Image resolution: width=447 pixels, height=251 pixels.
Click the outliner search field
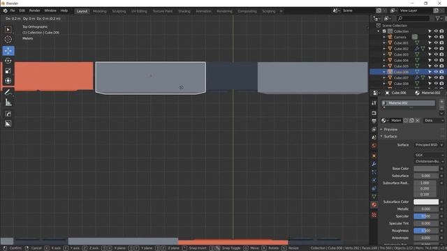tap(413, 19)
